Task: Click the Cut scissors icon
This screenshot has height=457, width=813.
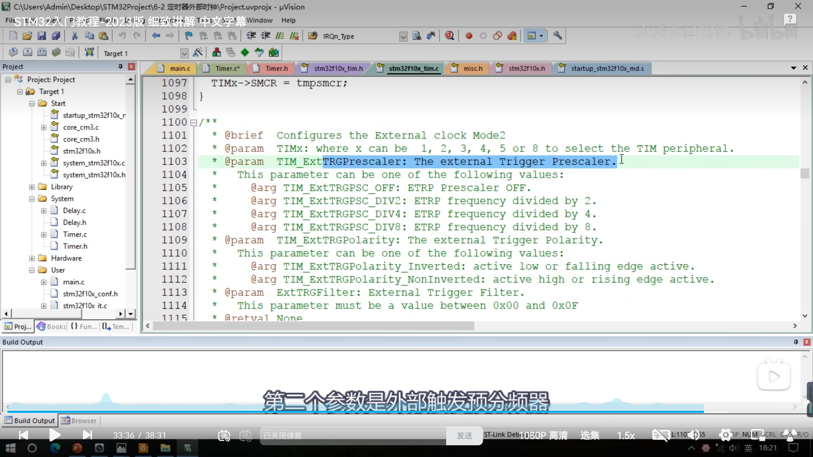Action: pos(75,36)
